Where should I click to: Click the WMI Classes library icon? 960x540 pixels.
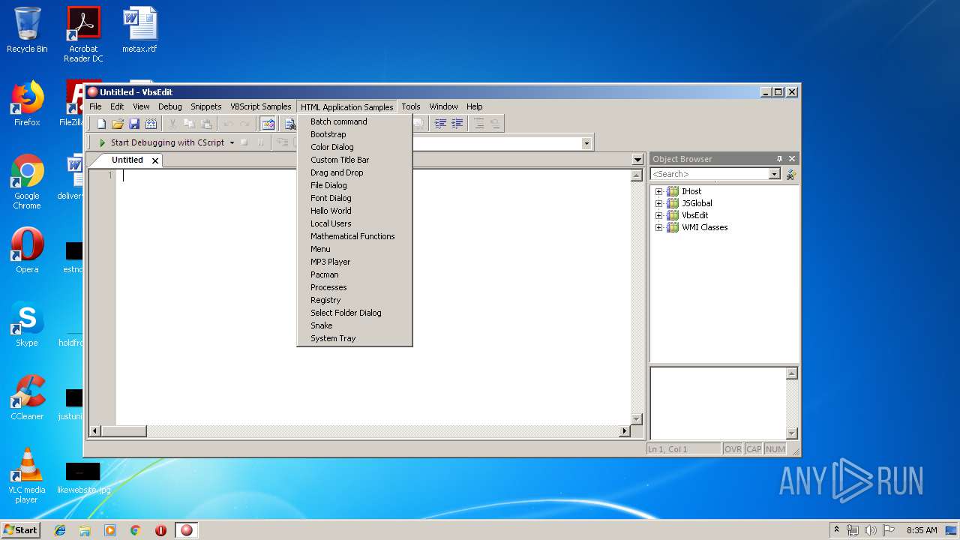click(x=673, y=227)
